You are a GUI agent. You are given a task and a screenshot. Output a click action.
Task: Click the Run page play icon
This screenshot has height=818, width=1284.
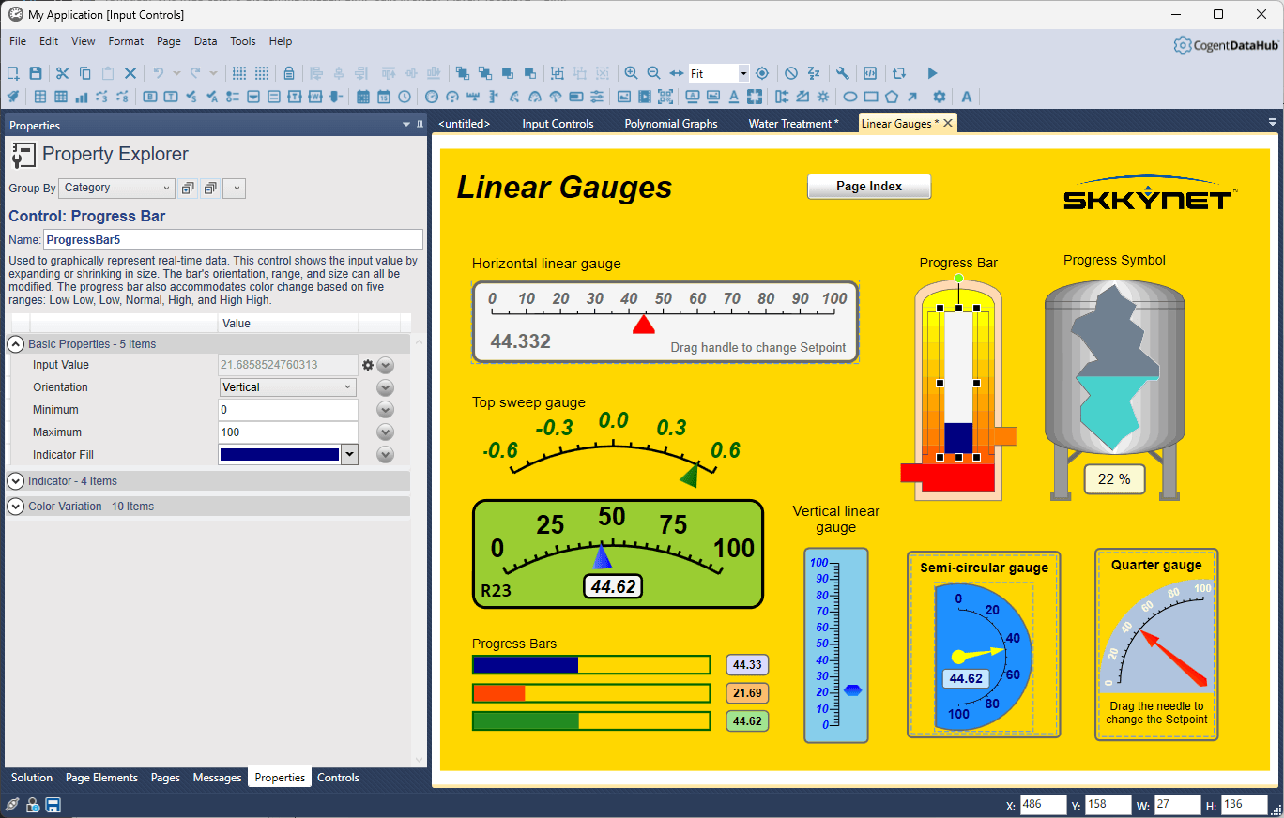[932, 73]
